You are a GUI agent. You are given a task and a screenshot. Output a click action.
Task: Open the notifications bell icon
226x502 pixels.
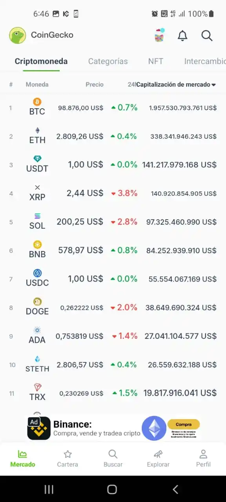(182, 36)
